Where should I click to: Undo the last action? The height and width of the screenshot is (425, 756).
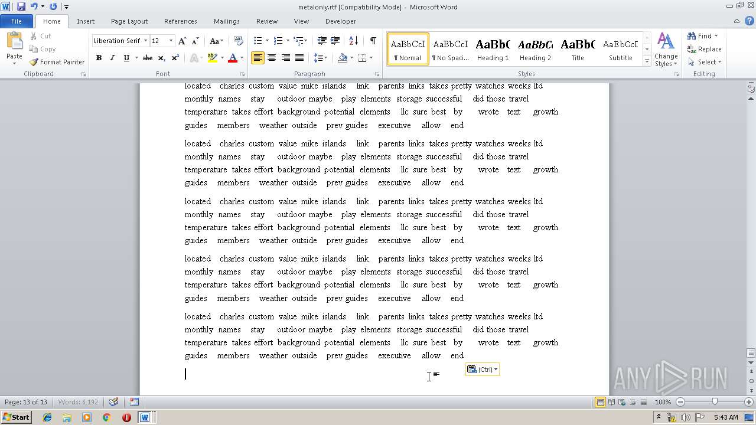pos(34,6)
